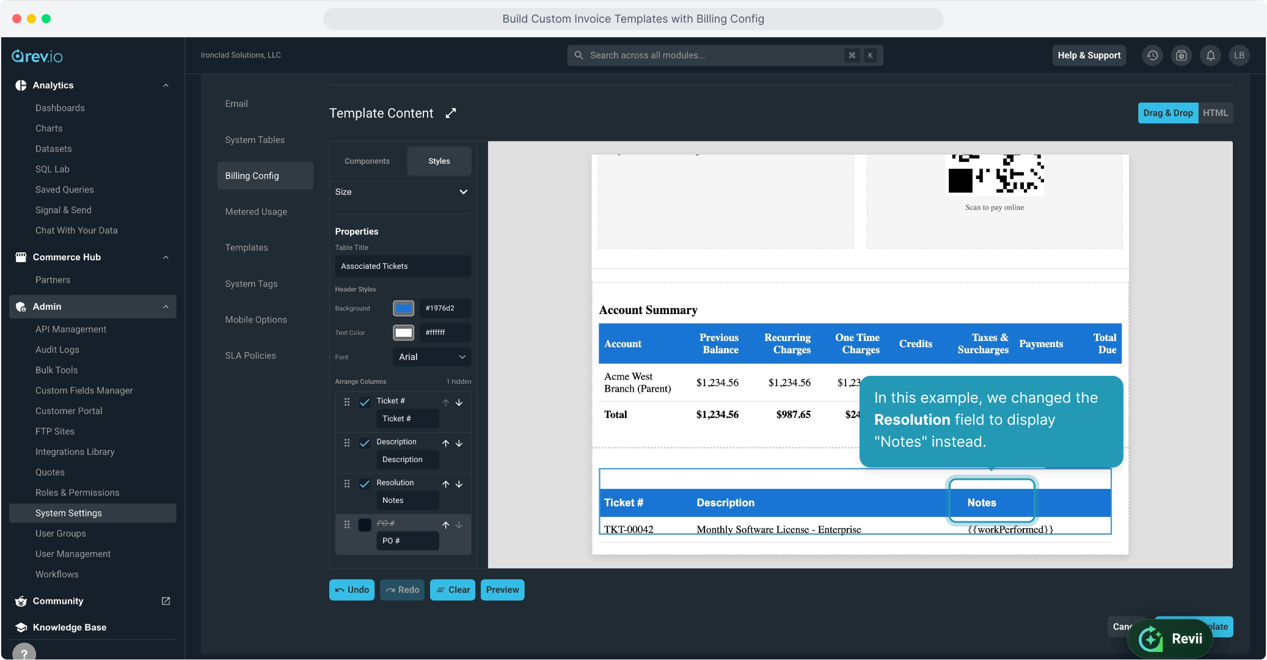1267x660 pixels.
Task: Expand Template Content to full screen
Action: click(x=451, y=113)
